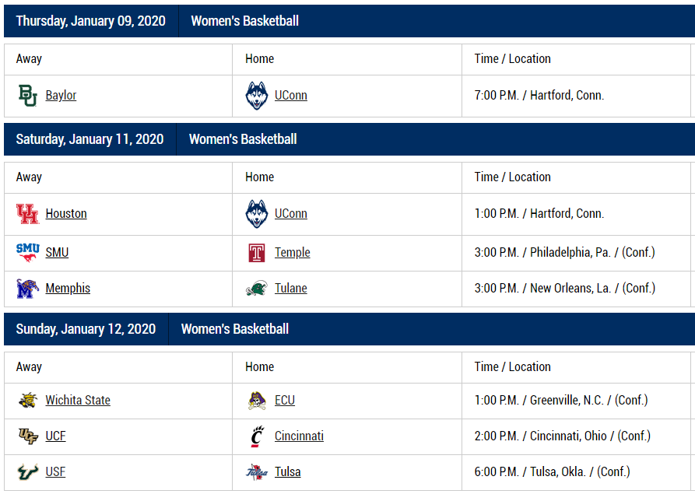Click the Memphis tiger logo
695x494 pixels.
click(27, 289)
